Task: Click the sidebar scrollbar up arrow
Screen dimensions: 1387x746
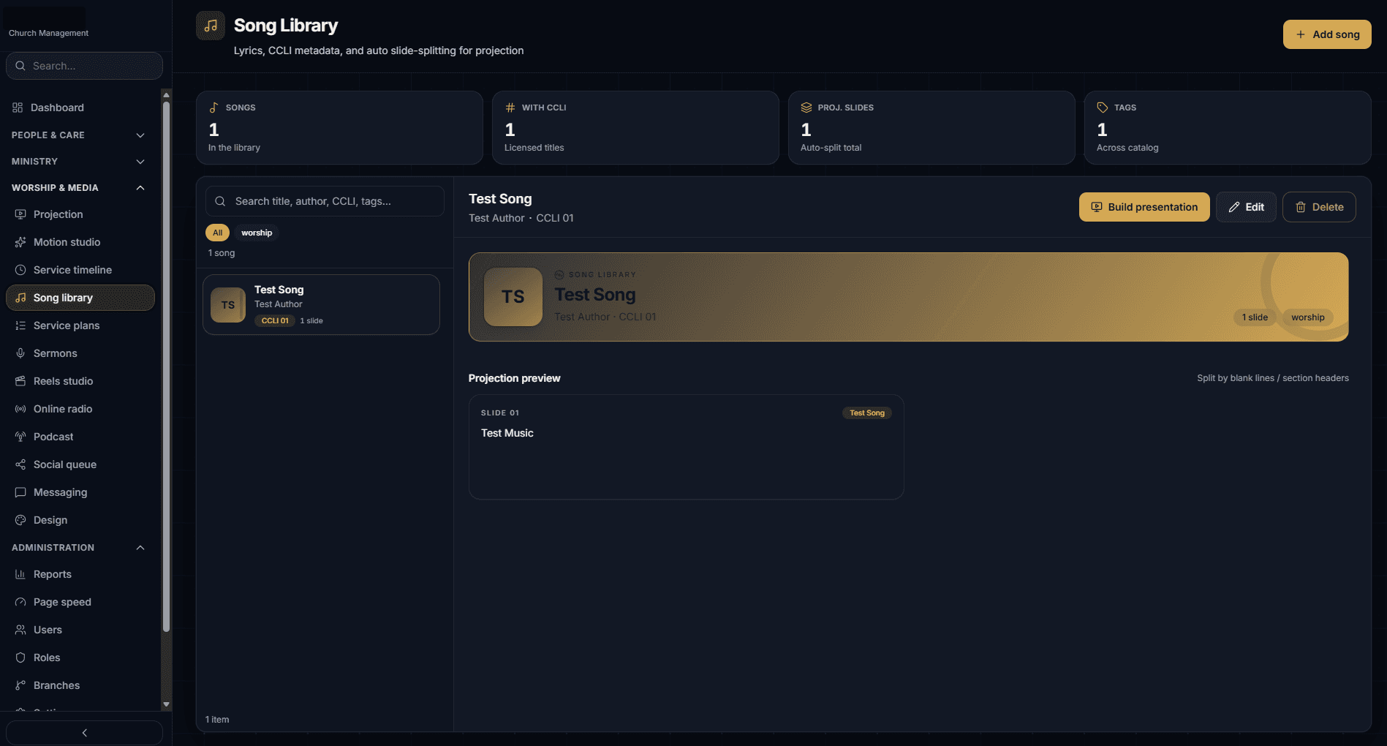Action: [166, 95]
